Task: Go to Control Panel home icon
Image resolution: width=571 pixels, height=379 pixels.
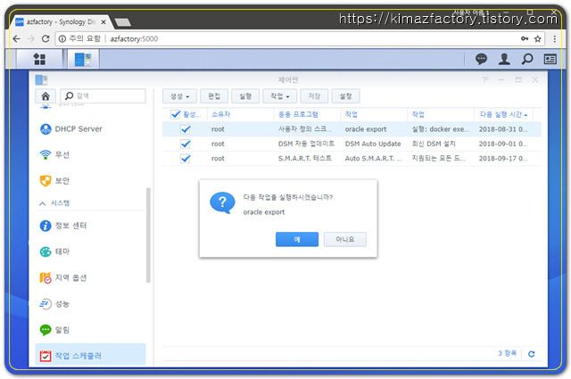Action: (x=46, y=96)
